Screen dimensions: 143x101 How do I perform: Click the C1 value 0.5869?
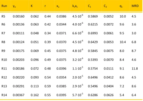tap(93, 16)
